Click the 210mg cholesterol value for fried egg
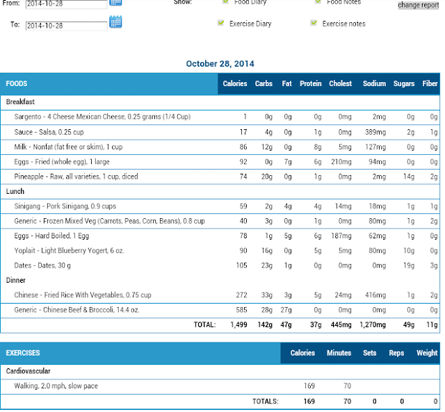Viewport: 445px width, 412px height. pos(341,162)
